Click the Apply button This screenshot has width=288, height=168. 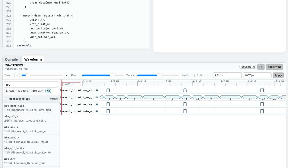click(x=278, y=75)
